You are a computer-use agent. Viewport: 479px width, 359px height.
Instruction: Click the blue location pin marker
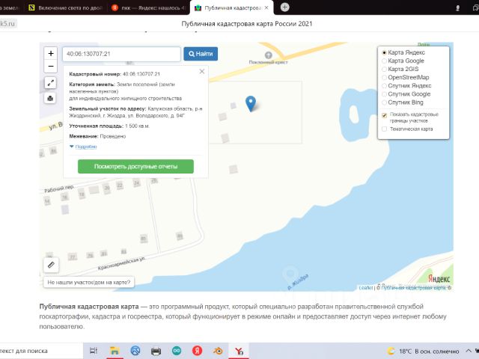tap(251, 104)
